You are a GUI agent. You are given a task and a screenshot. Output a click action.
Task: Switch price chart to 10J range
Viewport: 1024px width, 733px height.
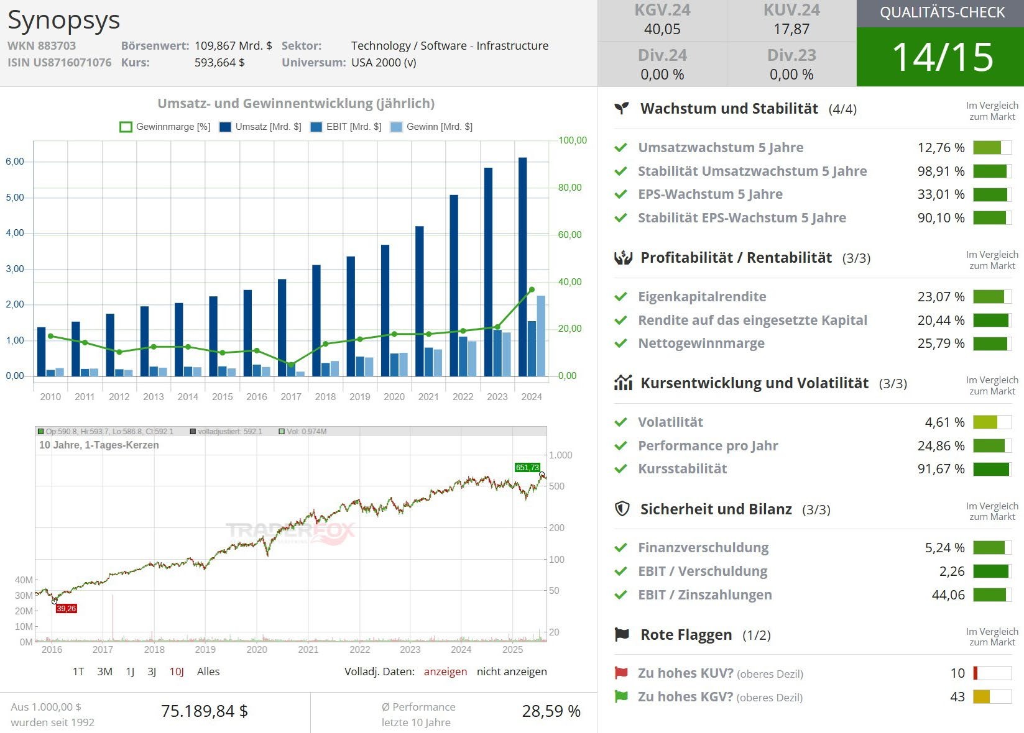177,672
